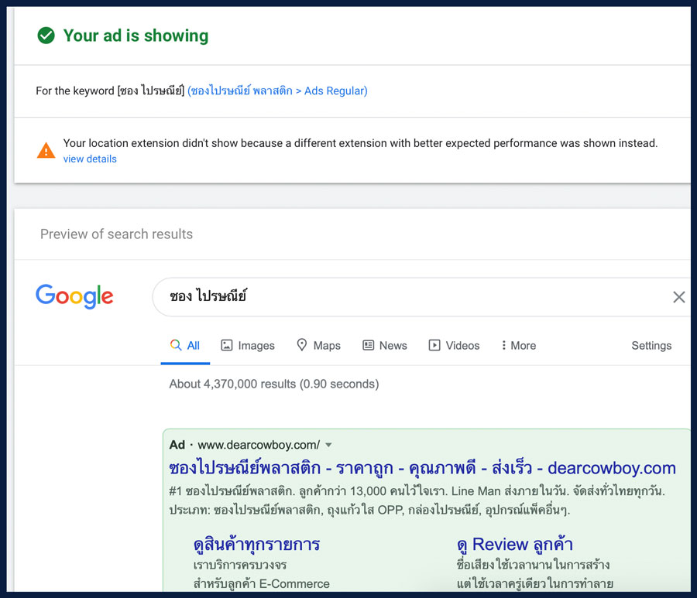The image size is (697, 598).
Task: Click the Google logo
Action: [x=74, y=296]
